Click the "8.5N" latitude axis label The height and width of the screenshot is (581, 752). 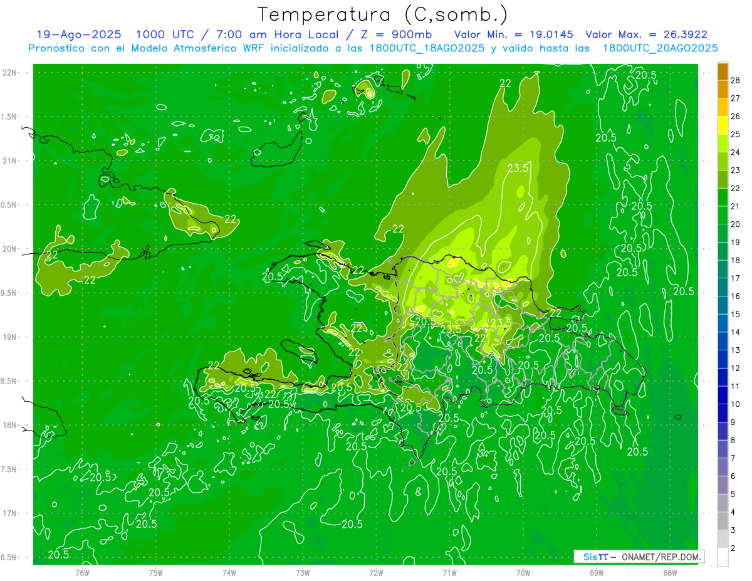pos(9,381)
